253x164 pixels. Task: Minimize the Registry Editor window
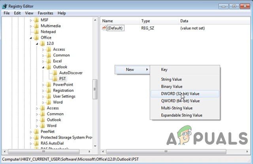click(x=223, y=6)
